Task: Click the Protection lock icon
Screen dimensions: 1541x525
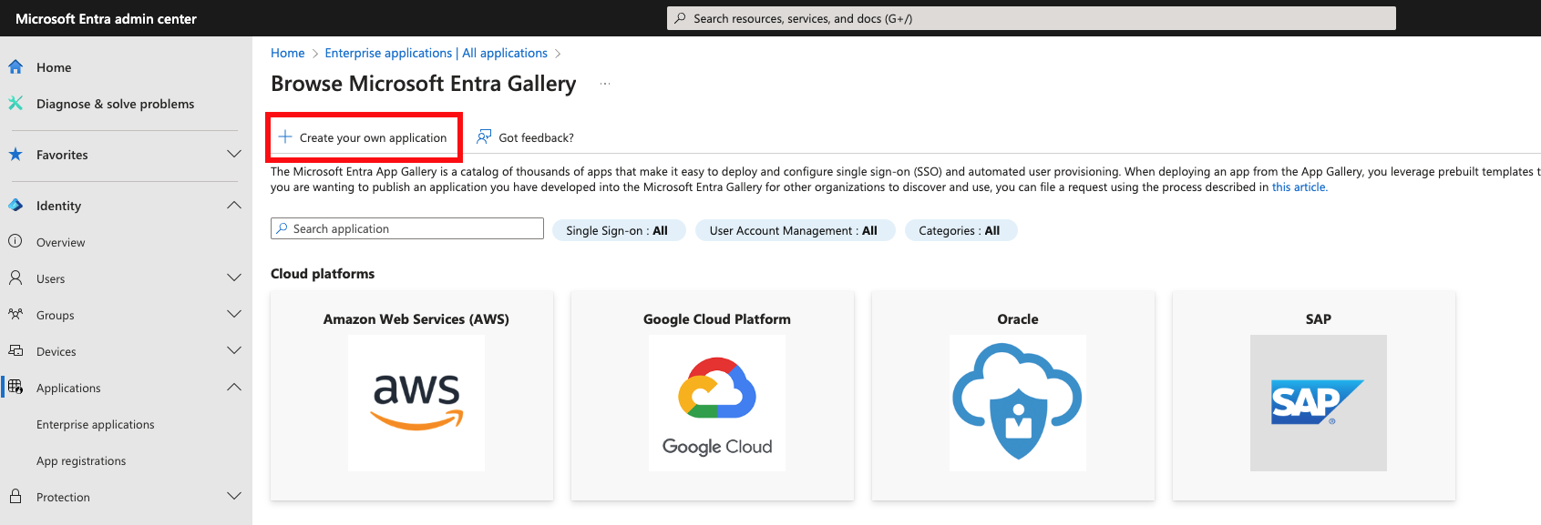Action: 15,497
